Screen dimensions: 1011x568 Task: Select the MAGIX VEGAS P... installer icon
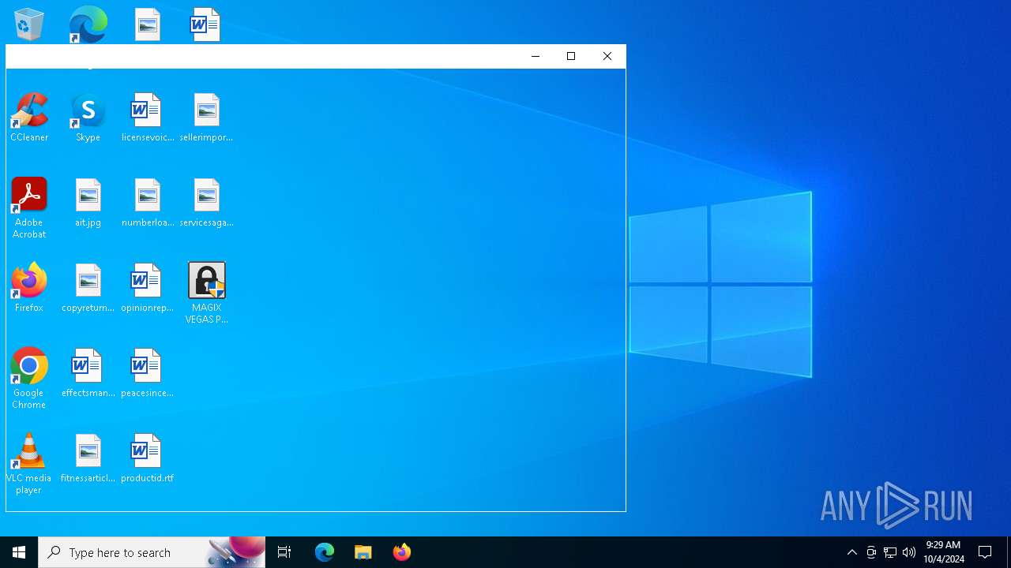point(207,293)
